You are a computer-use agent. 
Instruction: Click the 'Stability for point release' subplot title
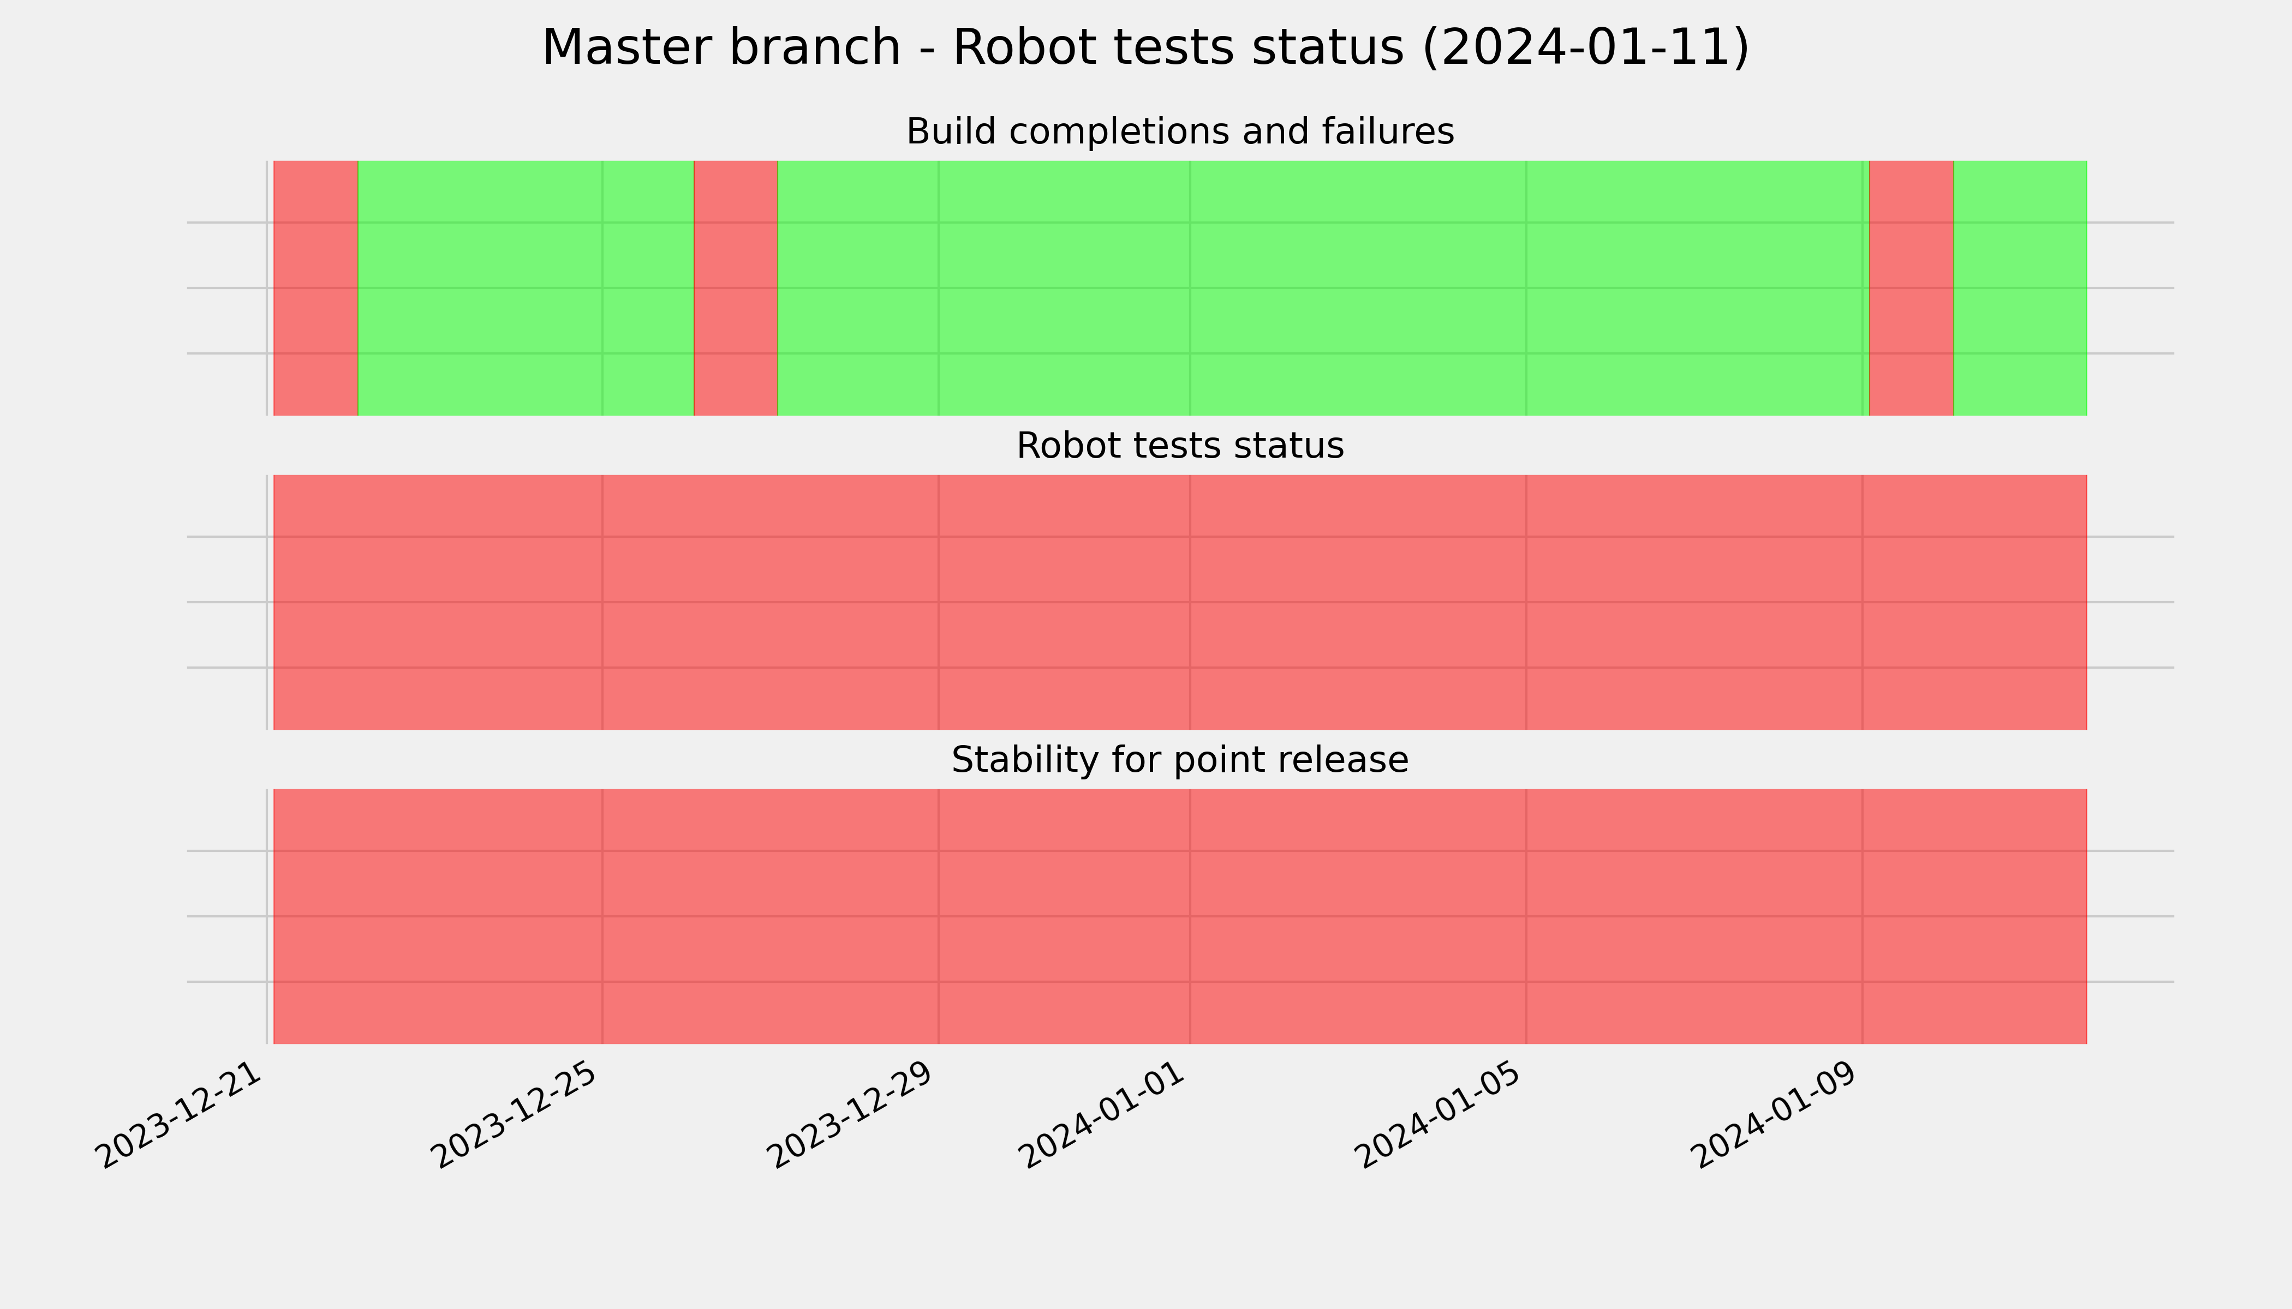(1179, 761)
